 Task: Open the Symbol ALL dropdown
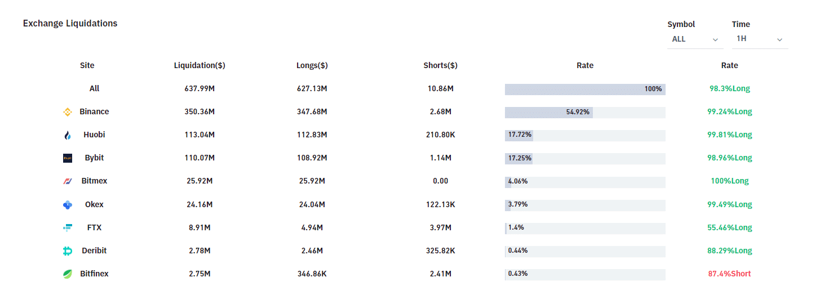pos(695,39)
